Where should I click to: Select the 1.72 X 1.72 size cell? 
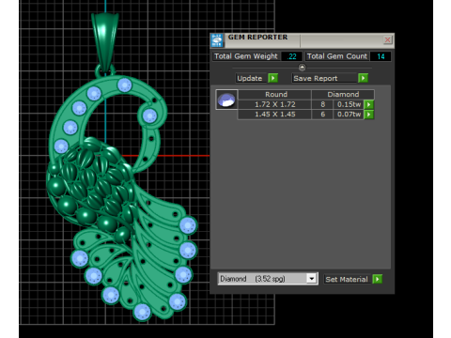tap(275, 104)
